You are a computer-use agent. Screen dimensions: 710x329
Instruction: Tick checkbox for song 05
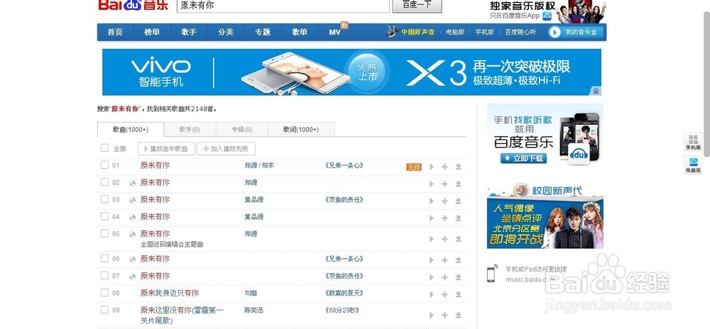tap(104, 233)
